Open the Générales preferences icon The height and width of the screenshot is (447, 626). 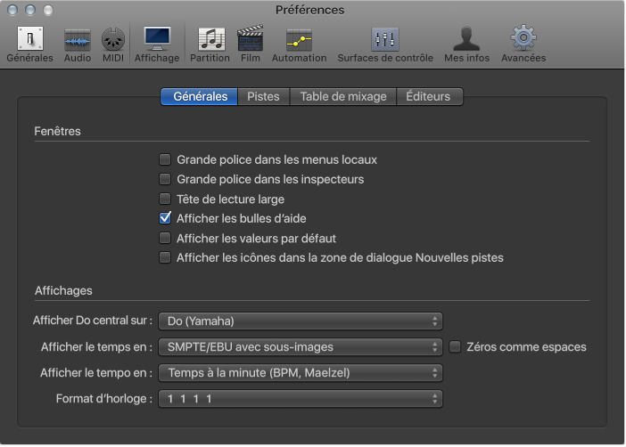(29, 40)
